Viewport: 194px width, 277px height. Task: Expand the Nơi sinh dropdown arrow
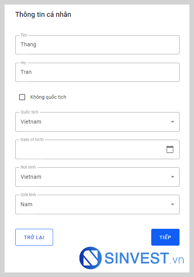[173, 177]
